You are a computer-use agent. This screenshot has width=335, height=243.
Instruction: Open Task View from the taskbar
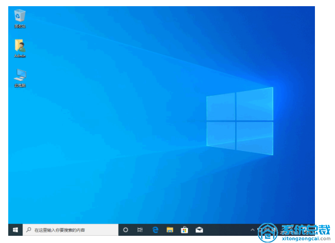(x=140, y=230)
